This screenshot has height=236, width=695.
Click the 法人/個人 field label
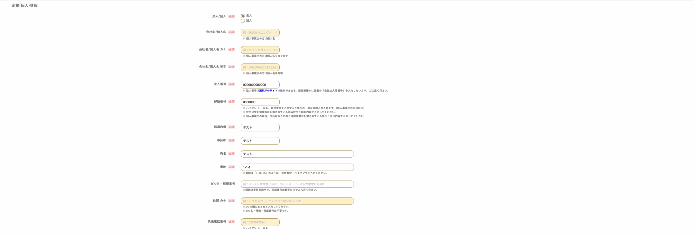point(219,16)
